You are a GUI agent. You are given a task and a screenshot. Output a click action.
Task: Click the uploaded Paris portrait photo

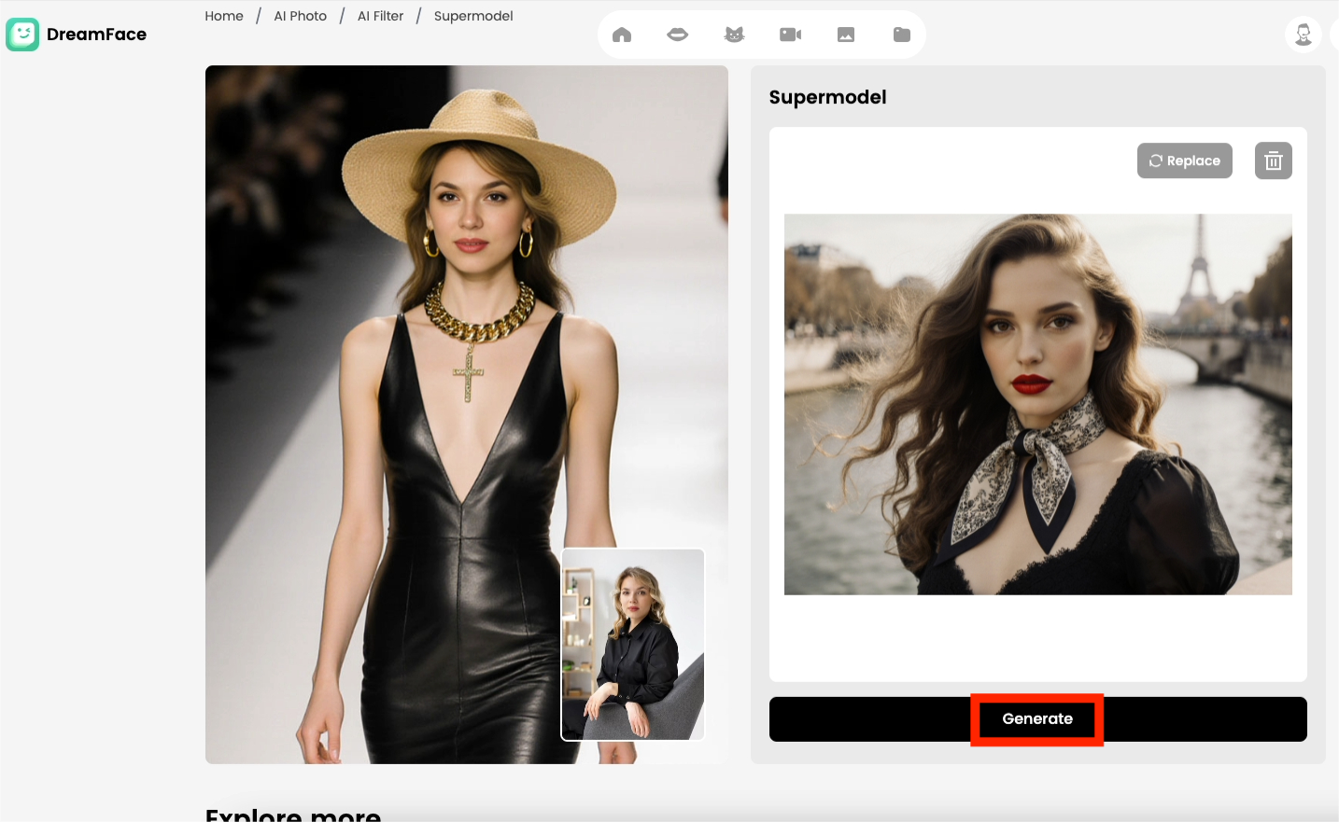[1037, 404]
